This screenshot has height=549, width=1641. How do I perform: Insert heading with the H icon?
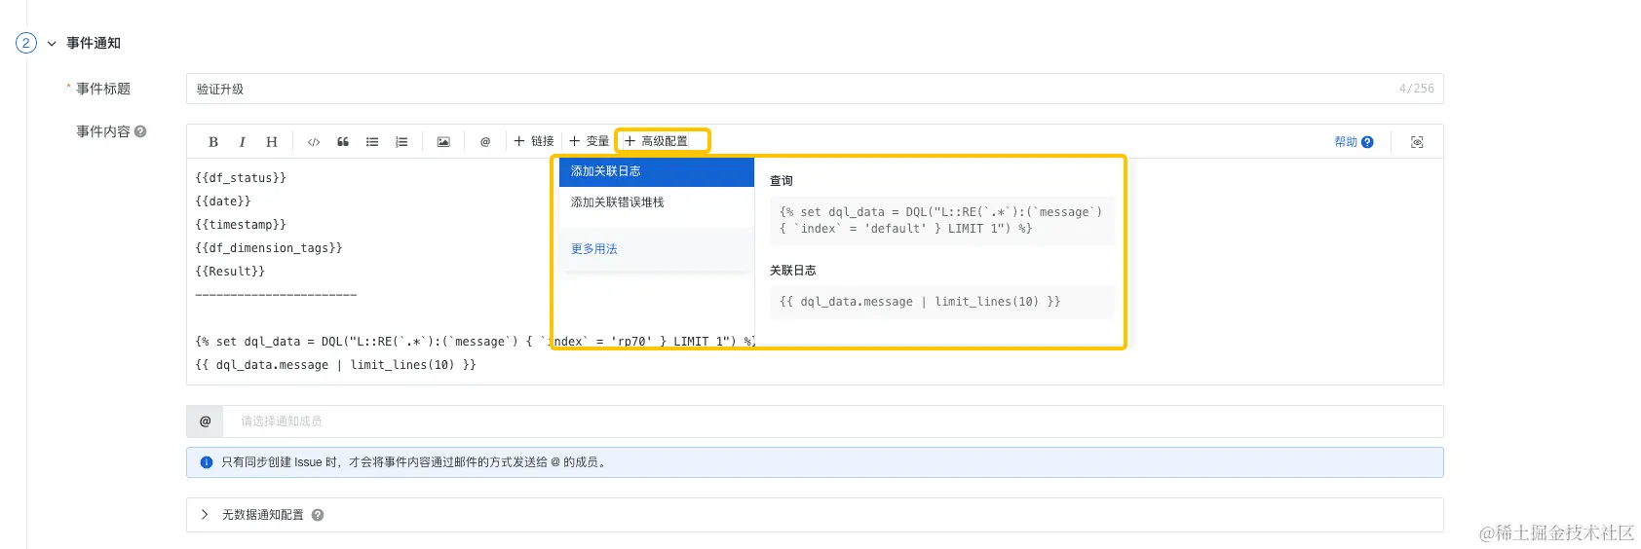pyautogui.click(x=272, y=142)
